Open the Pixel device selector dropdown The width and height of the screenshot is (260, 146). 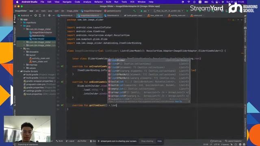[169, 11]
